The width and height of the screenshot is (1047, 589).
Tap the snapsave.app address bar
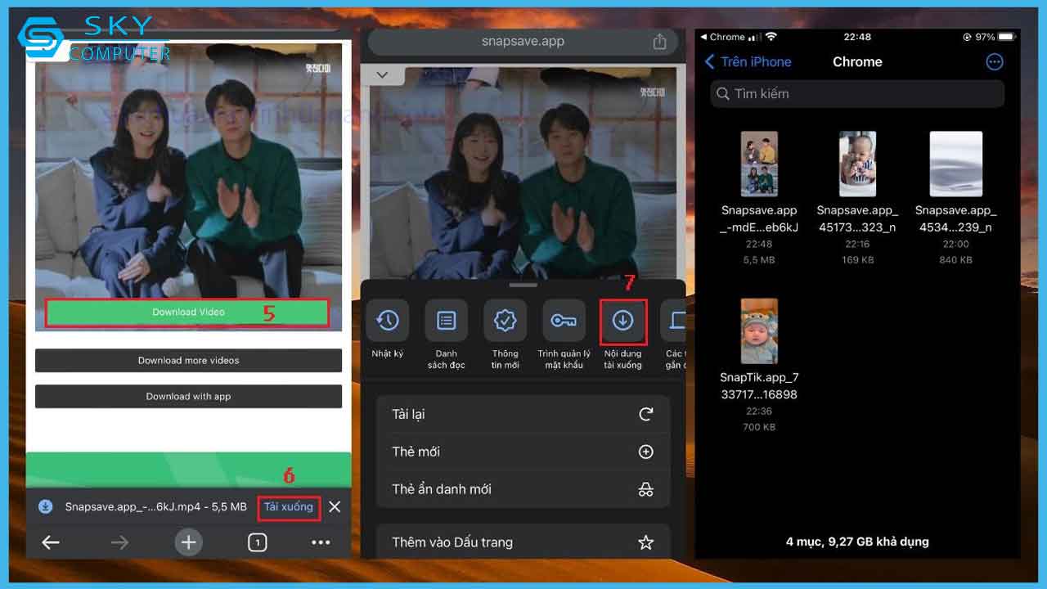click(x=523, y=42)
